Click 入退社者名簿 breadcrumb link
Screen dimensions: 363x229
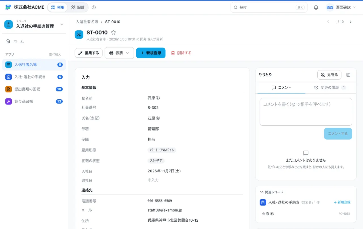[x=87, y=22]
